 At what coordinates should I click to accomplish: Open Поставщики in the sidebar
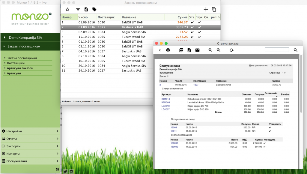click(16, 63)
